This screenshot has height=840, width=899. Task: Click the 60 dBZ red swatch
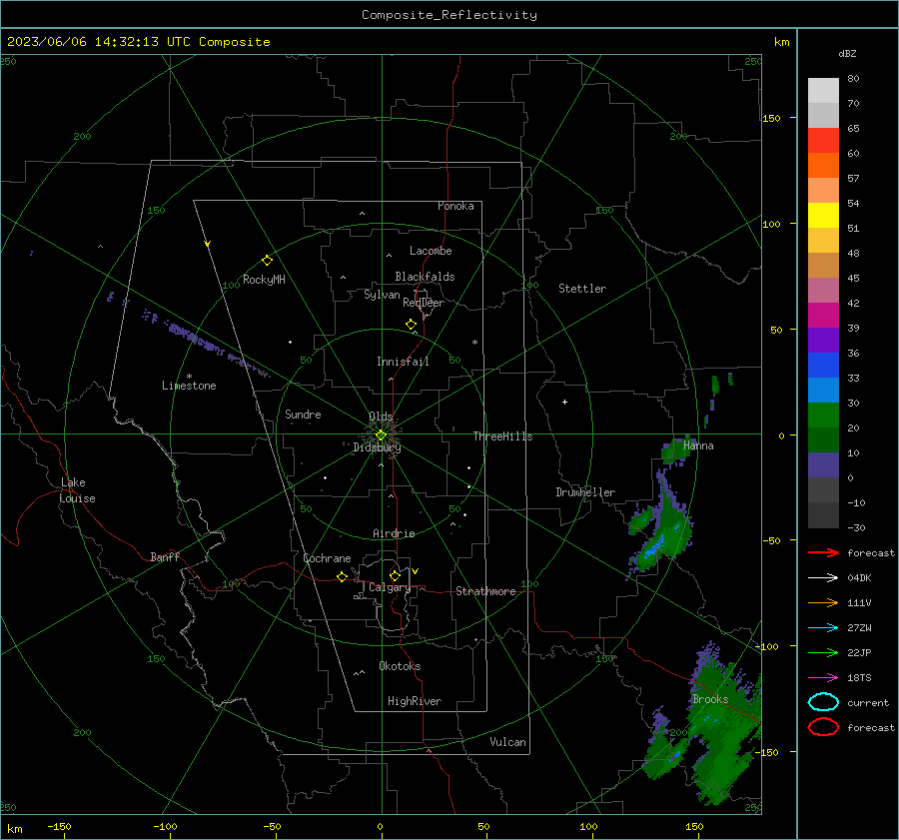[x=823, y=140]
